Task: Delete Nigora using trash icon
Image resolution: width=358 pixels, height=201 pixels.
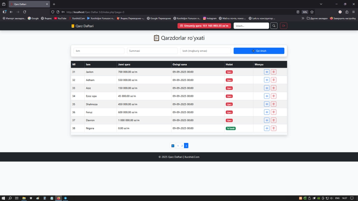Action: click(273, 128)
